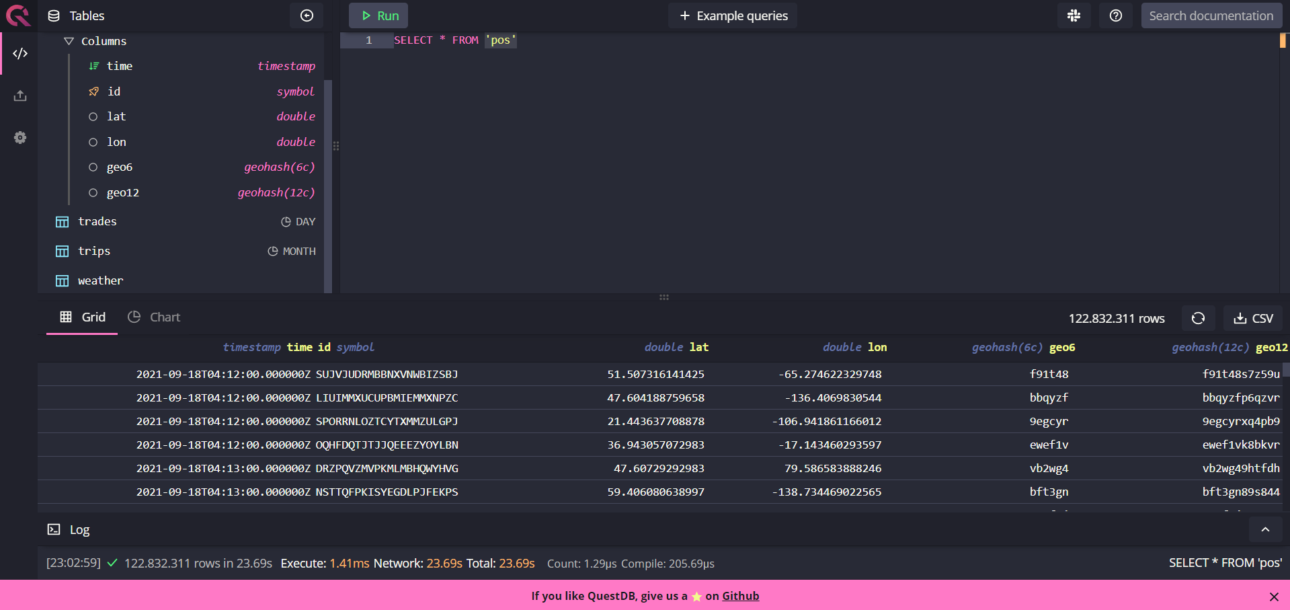This screenshot has height=610, width=1290.
Task: Select cell -106.941861166012
Action: [x=827, y=421]
